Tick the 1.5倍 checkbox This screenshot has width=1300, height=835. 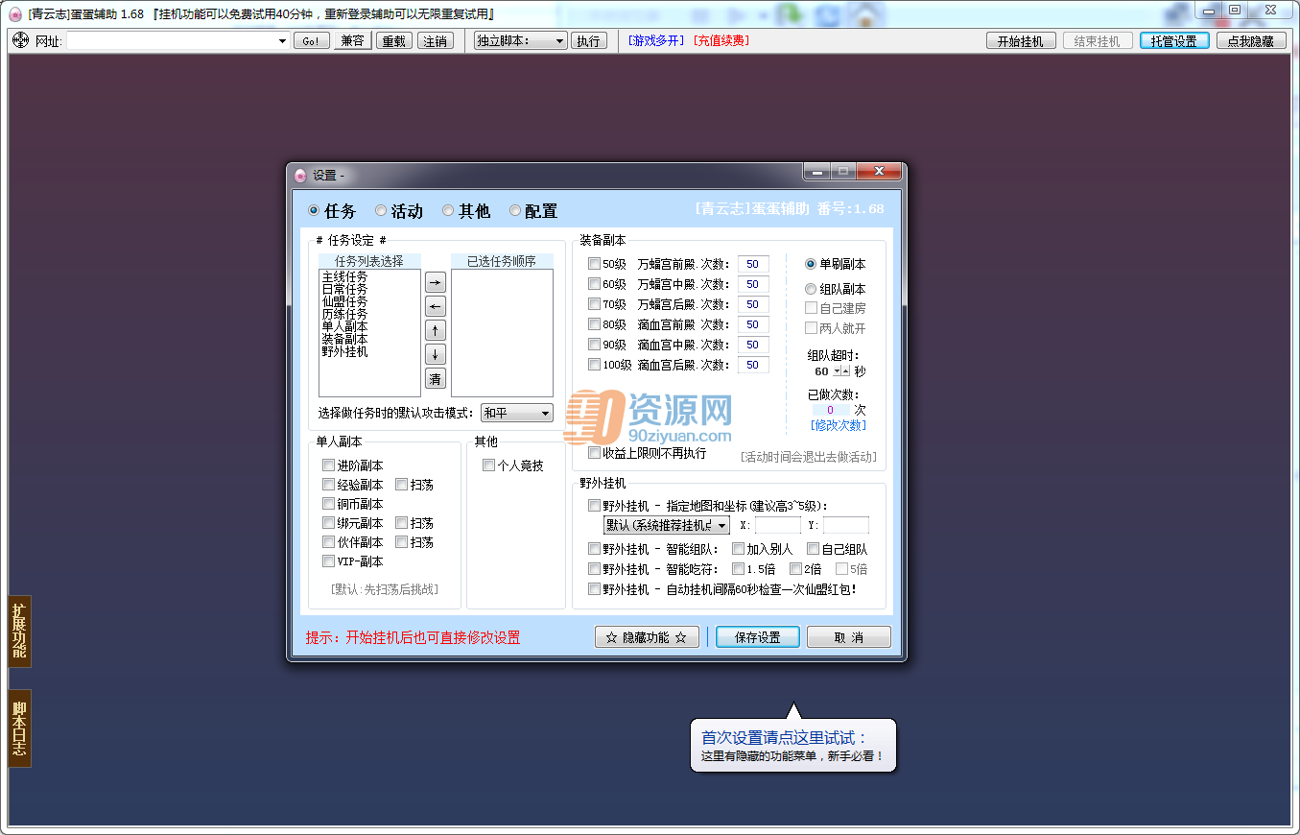coord(738,569)
